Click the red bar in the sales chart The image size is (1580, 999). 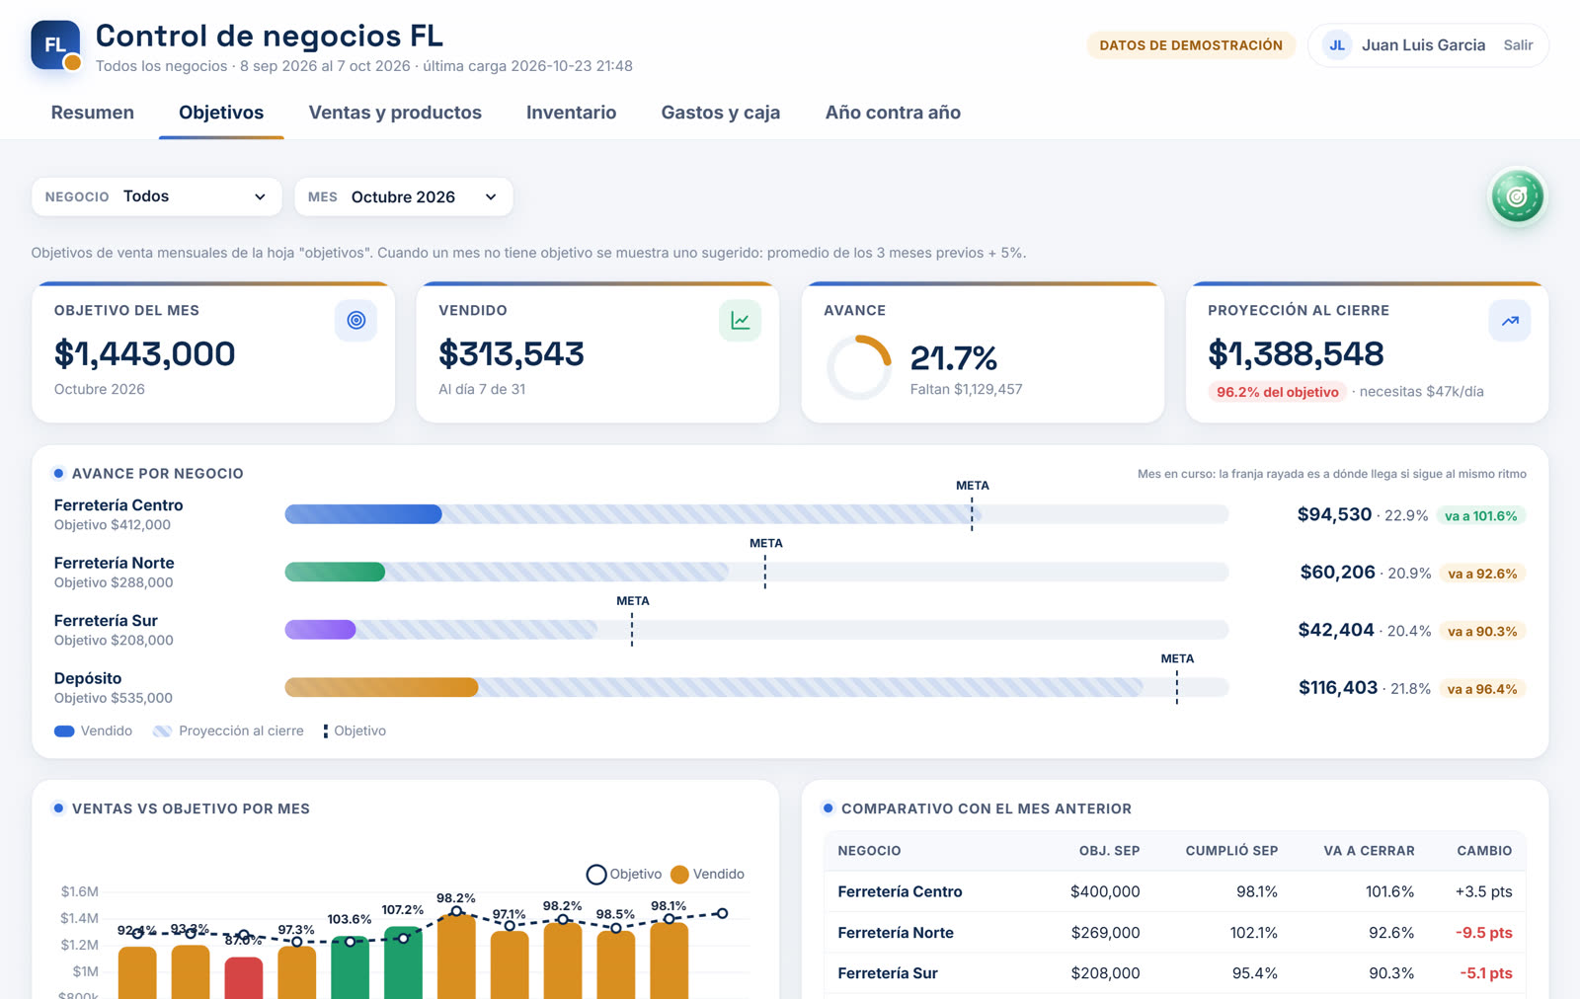244,977
